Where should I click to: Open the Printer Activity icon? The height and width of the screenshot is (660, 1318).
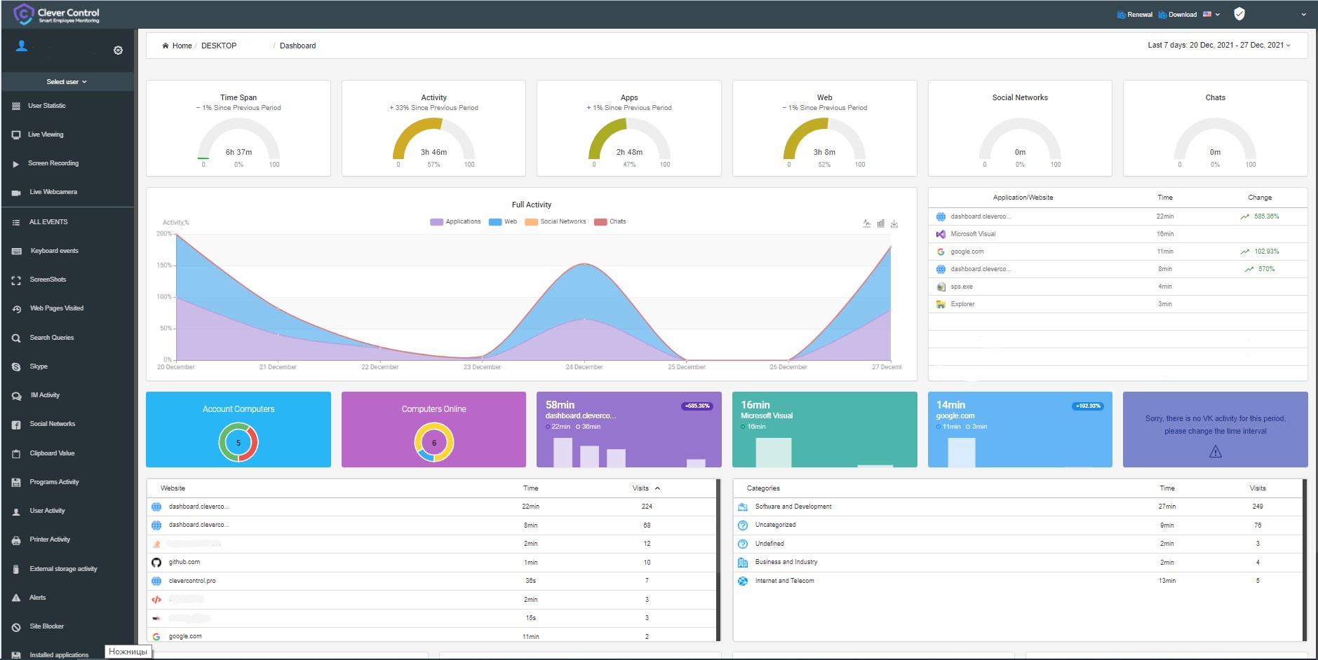click(16, 540)
